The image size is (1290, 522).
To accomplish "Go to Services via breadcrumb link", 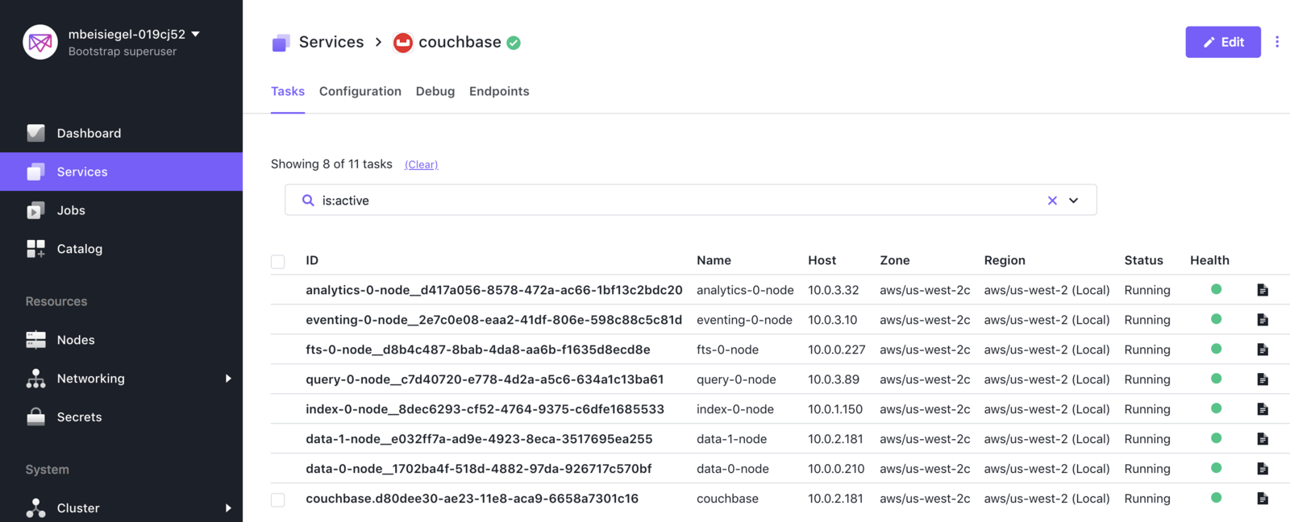I will (331, 42).
